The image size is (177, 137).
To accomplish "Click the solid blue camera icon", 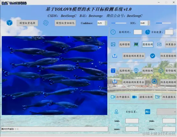I will coord(134,97).
